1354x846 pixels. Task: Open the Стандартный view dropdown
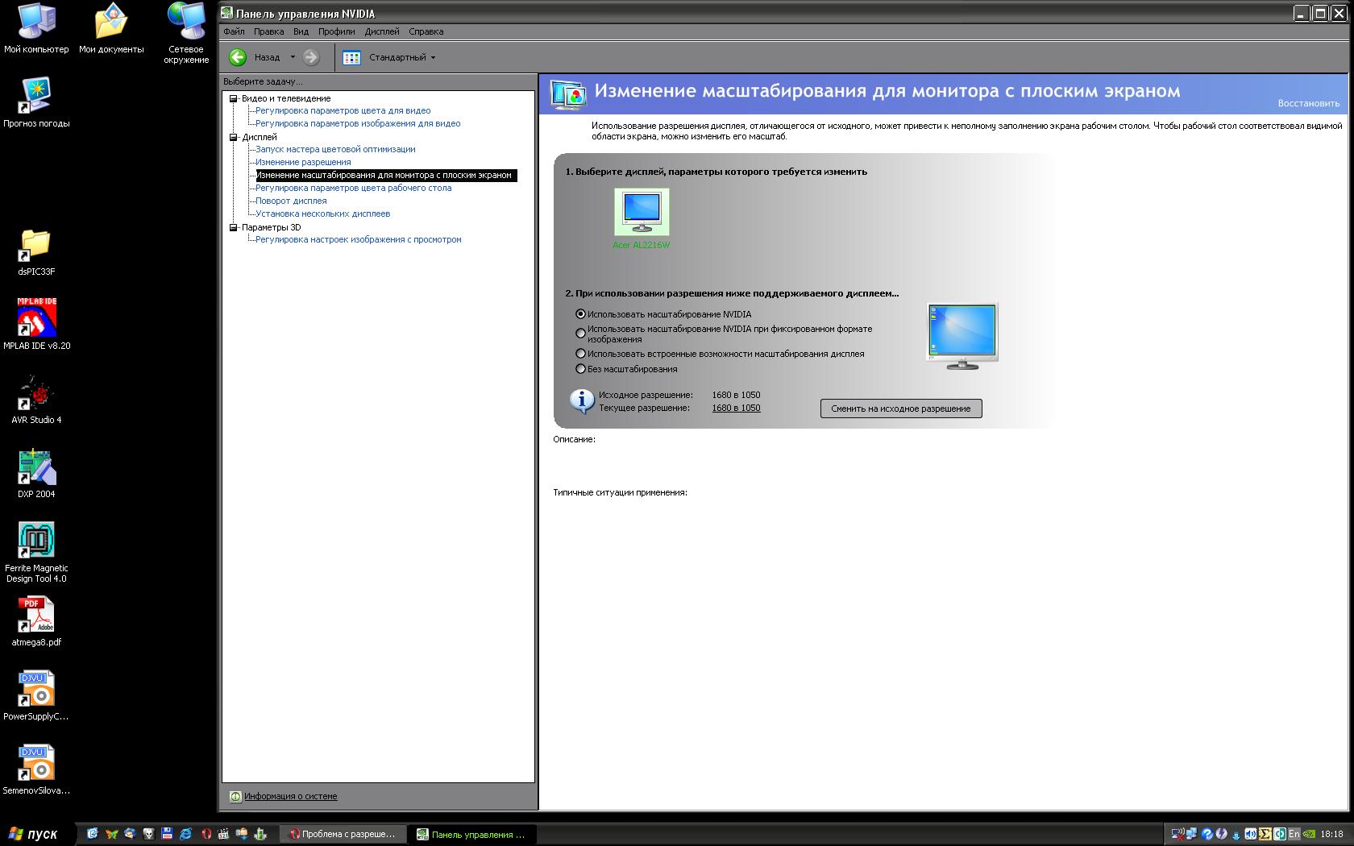(401, 57)
